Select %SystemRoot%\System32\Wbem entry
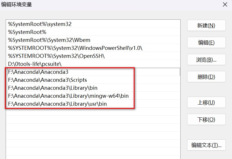This screenshot has height=159, width=232. (93, 40)
